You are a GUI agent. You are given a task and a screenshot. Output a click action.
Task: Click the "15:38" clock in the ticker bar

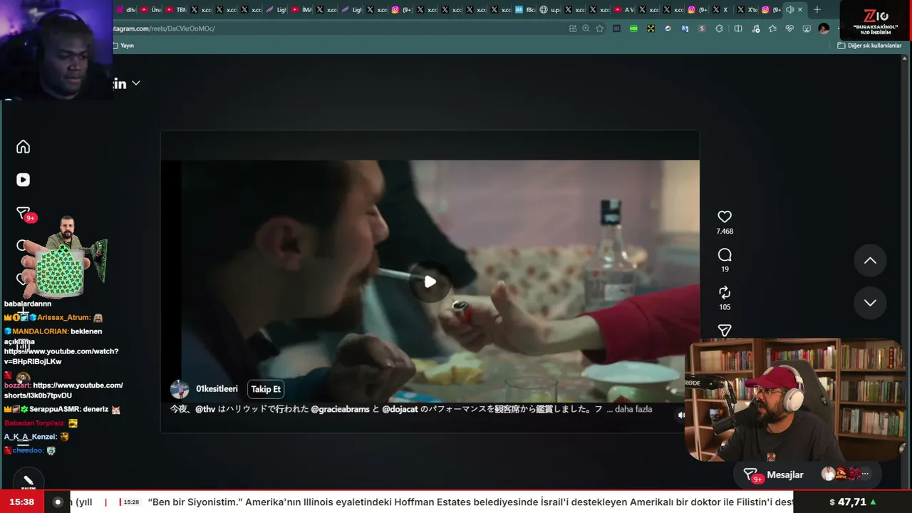click(22, 502)
